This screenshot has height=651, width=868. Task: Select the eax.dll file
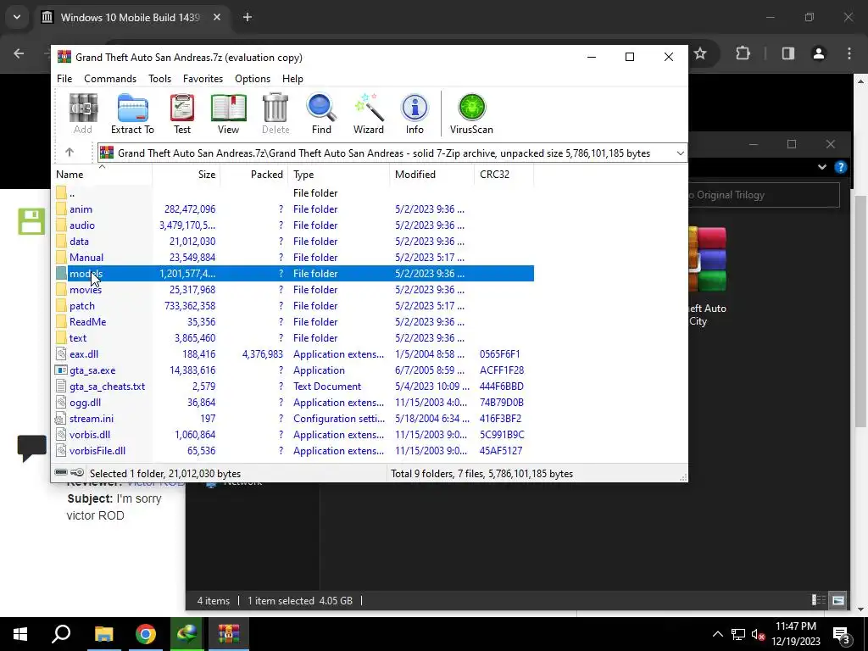tap(294, 354)
